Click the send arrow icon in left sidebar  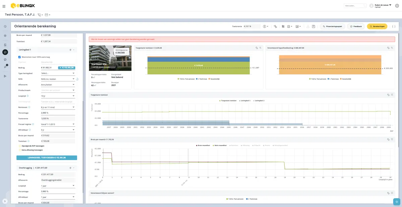(x=5, y=76)
